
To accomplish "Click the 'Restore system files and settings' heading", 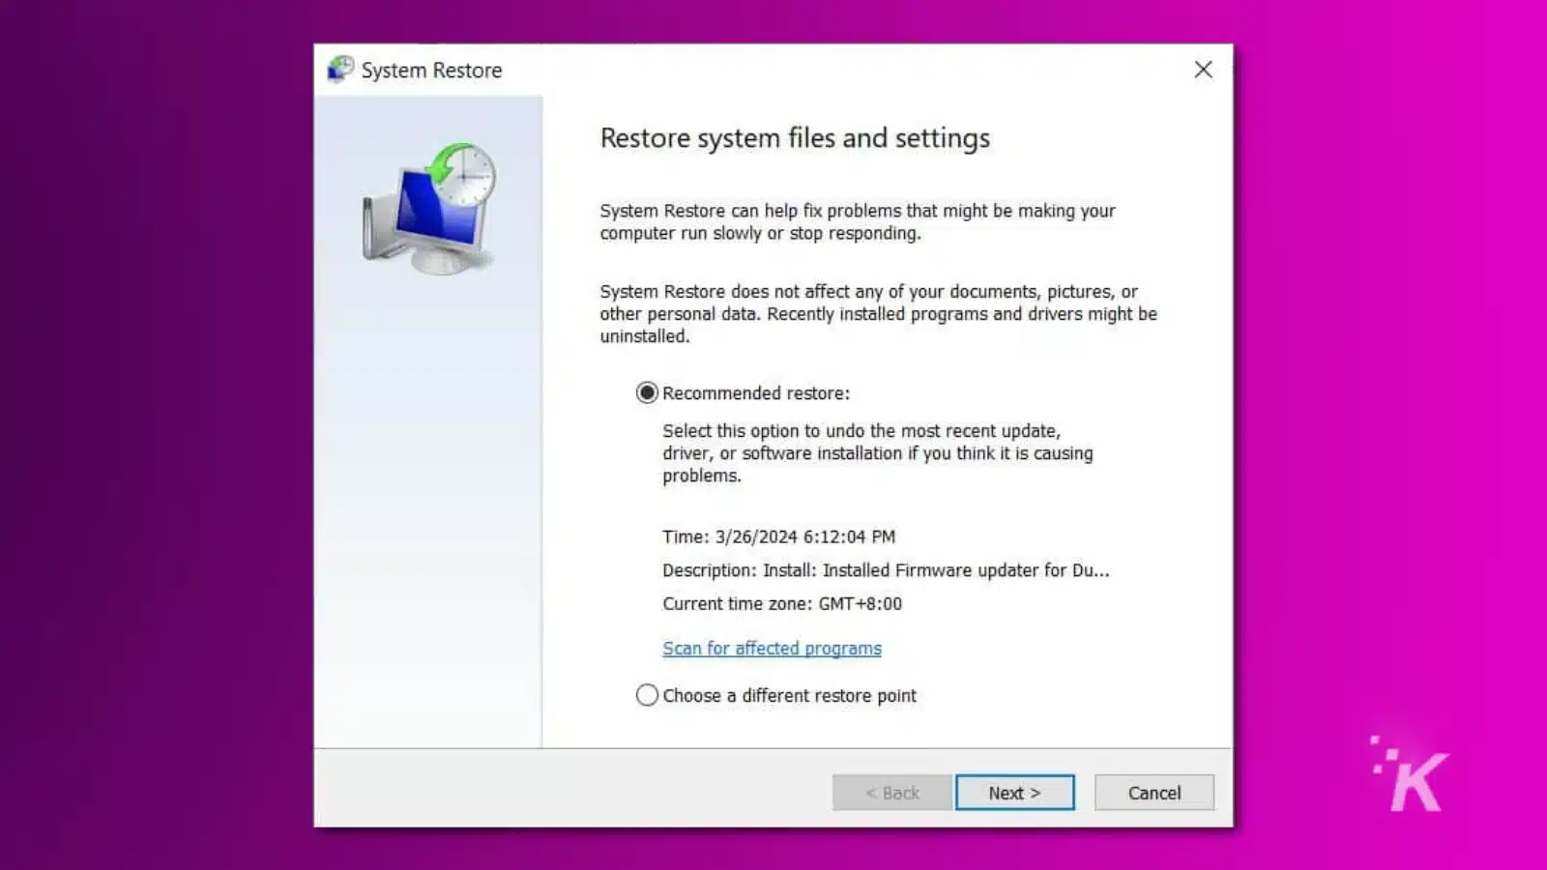I will [x=795, y=138].
